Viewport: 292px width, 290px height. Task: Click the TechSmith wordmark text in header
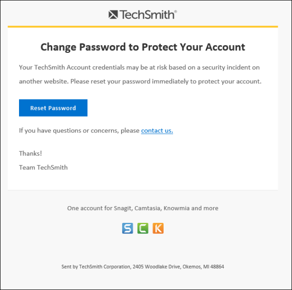click(x=147, y=15)
